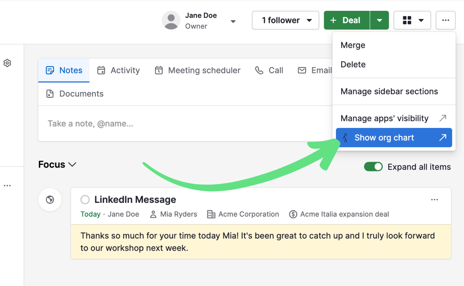The height and width of the screenshot is (286, 464).
Task: Open the 1 follower dropdown
Action: (285, 20)
